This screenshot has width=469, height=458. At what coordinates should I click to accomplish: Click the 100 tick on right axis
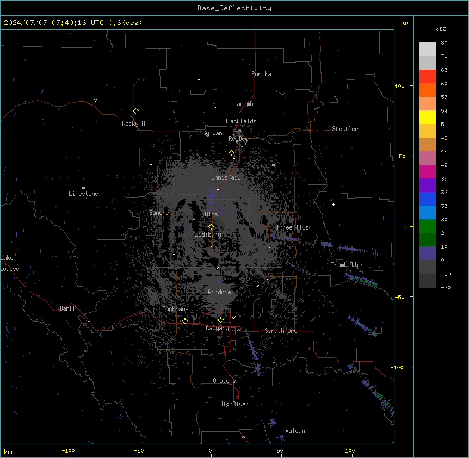[x=399, y=86]
